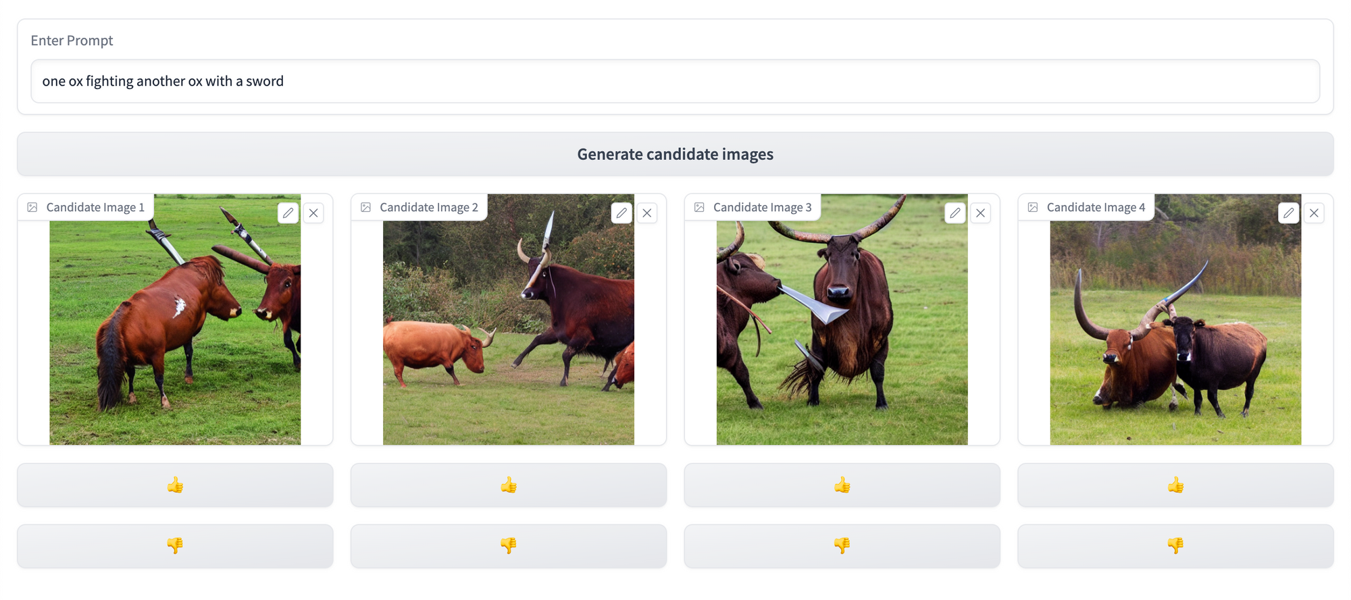Viewport: 1351px width, 600px height.
Task: Dismiss Candidate Image 2 with the X
Action: (x=646, y=213)
